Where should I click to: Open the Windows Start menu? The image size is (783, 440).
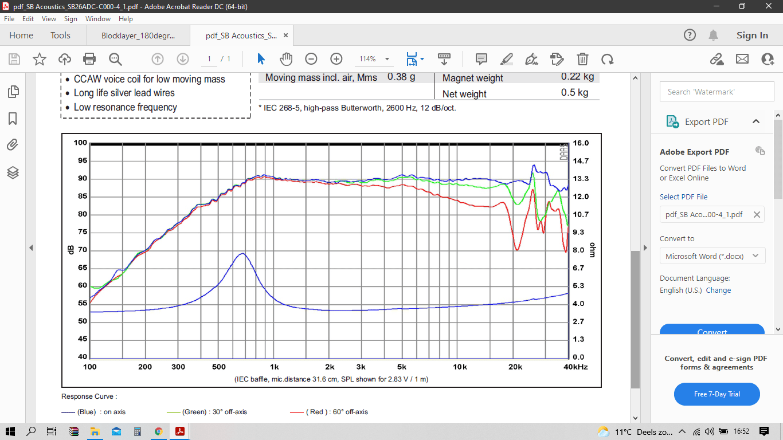(10, 431)
